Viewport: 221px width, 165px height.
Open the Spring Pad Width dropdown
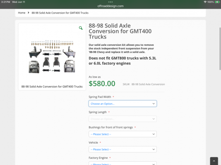[123, 104]
